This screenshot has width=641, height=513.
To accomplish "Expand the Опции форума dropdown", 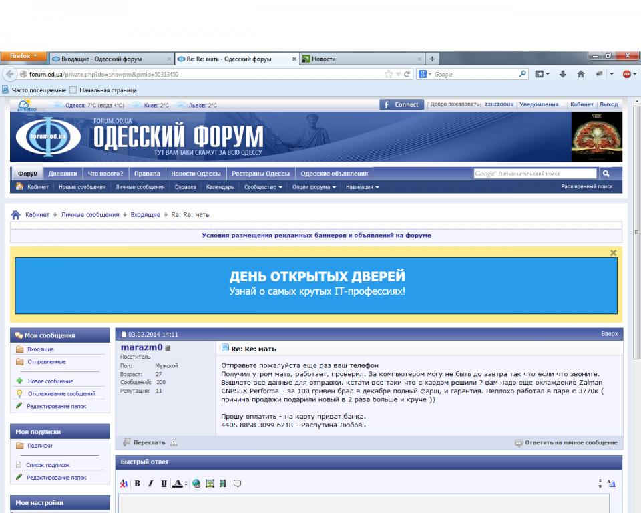I will click(x=314, y=187).
